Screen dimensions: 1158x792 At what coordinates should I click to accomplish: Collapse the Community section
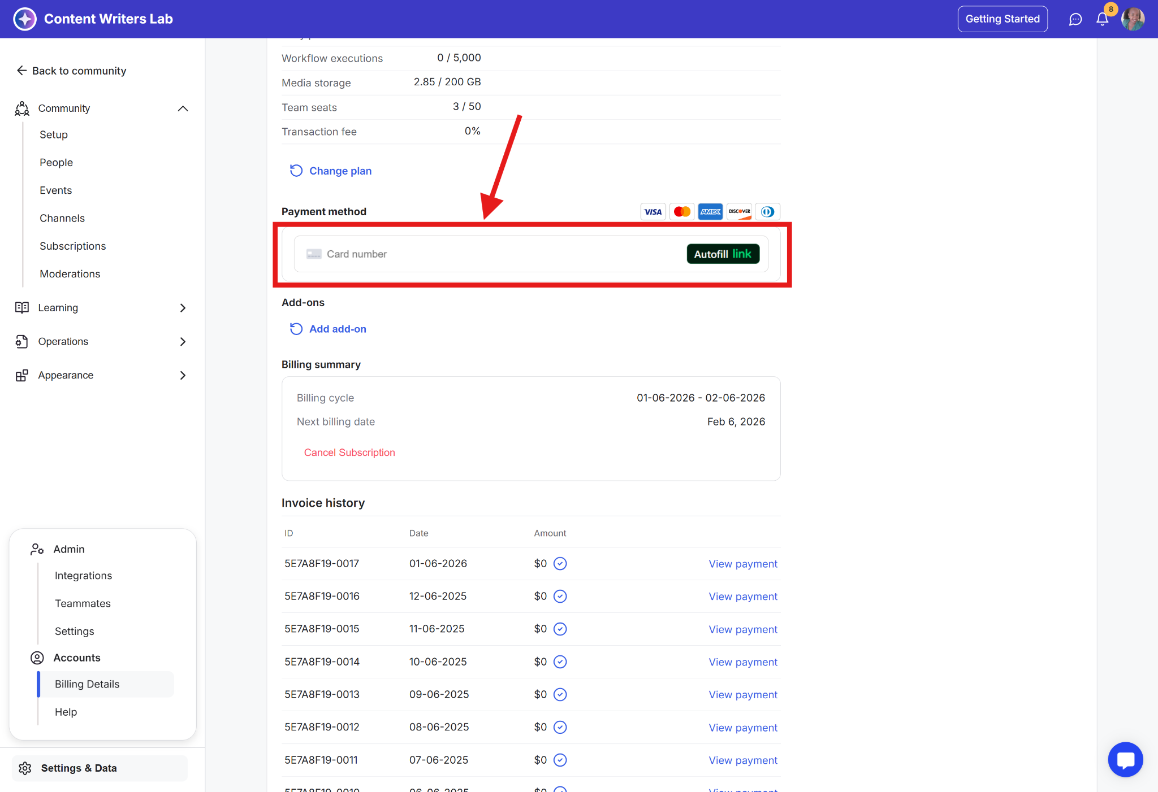tap(183, 108)
